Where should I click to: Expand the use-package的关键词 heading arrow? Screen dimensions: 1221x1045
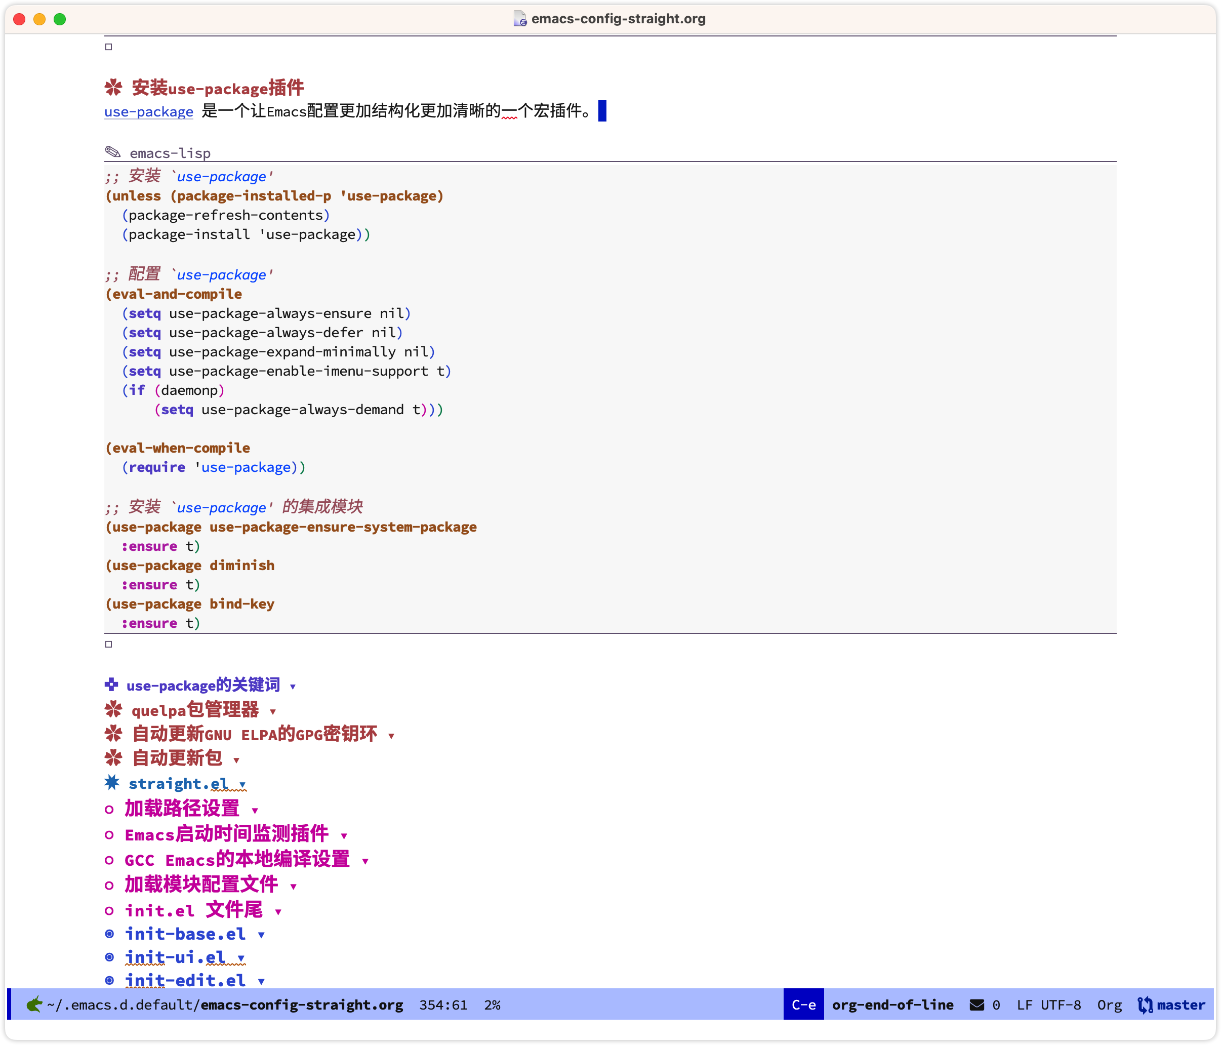293,687
